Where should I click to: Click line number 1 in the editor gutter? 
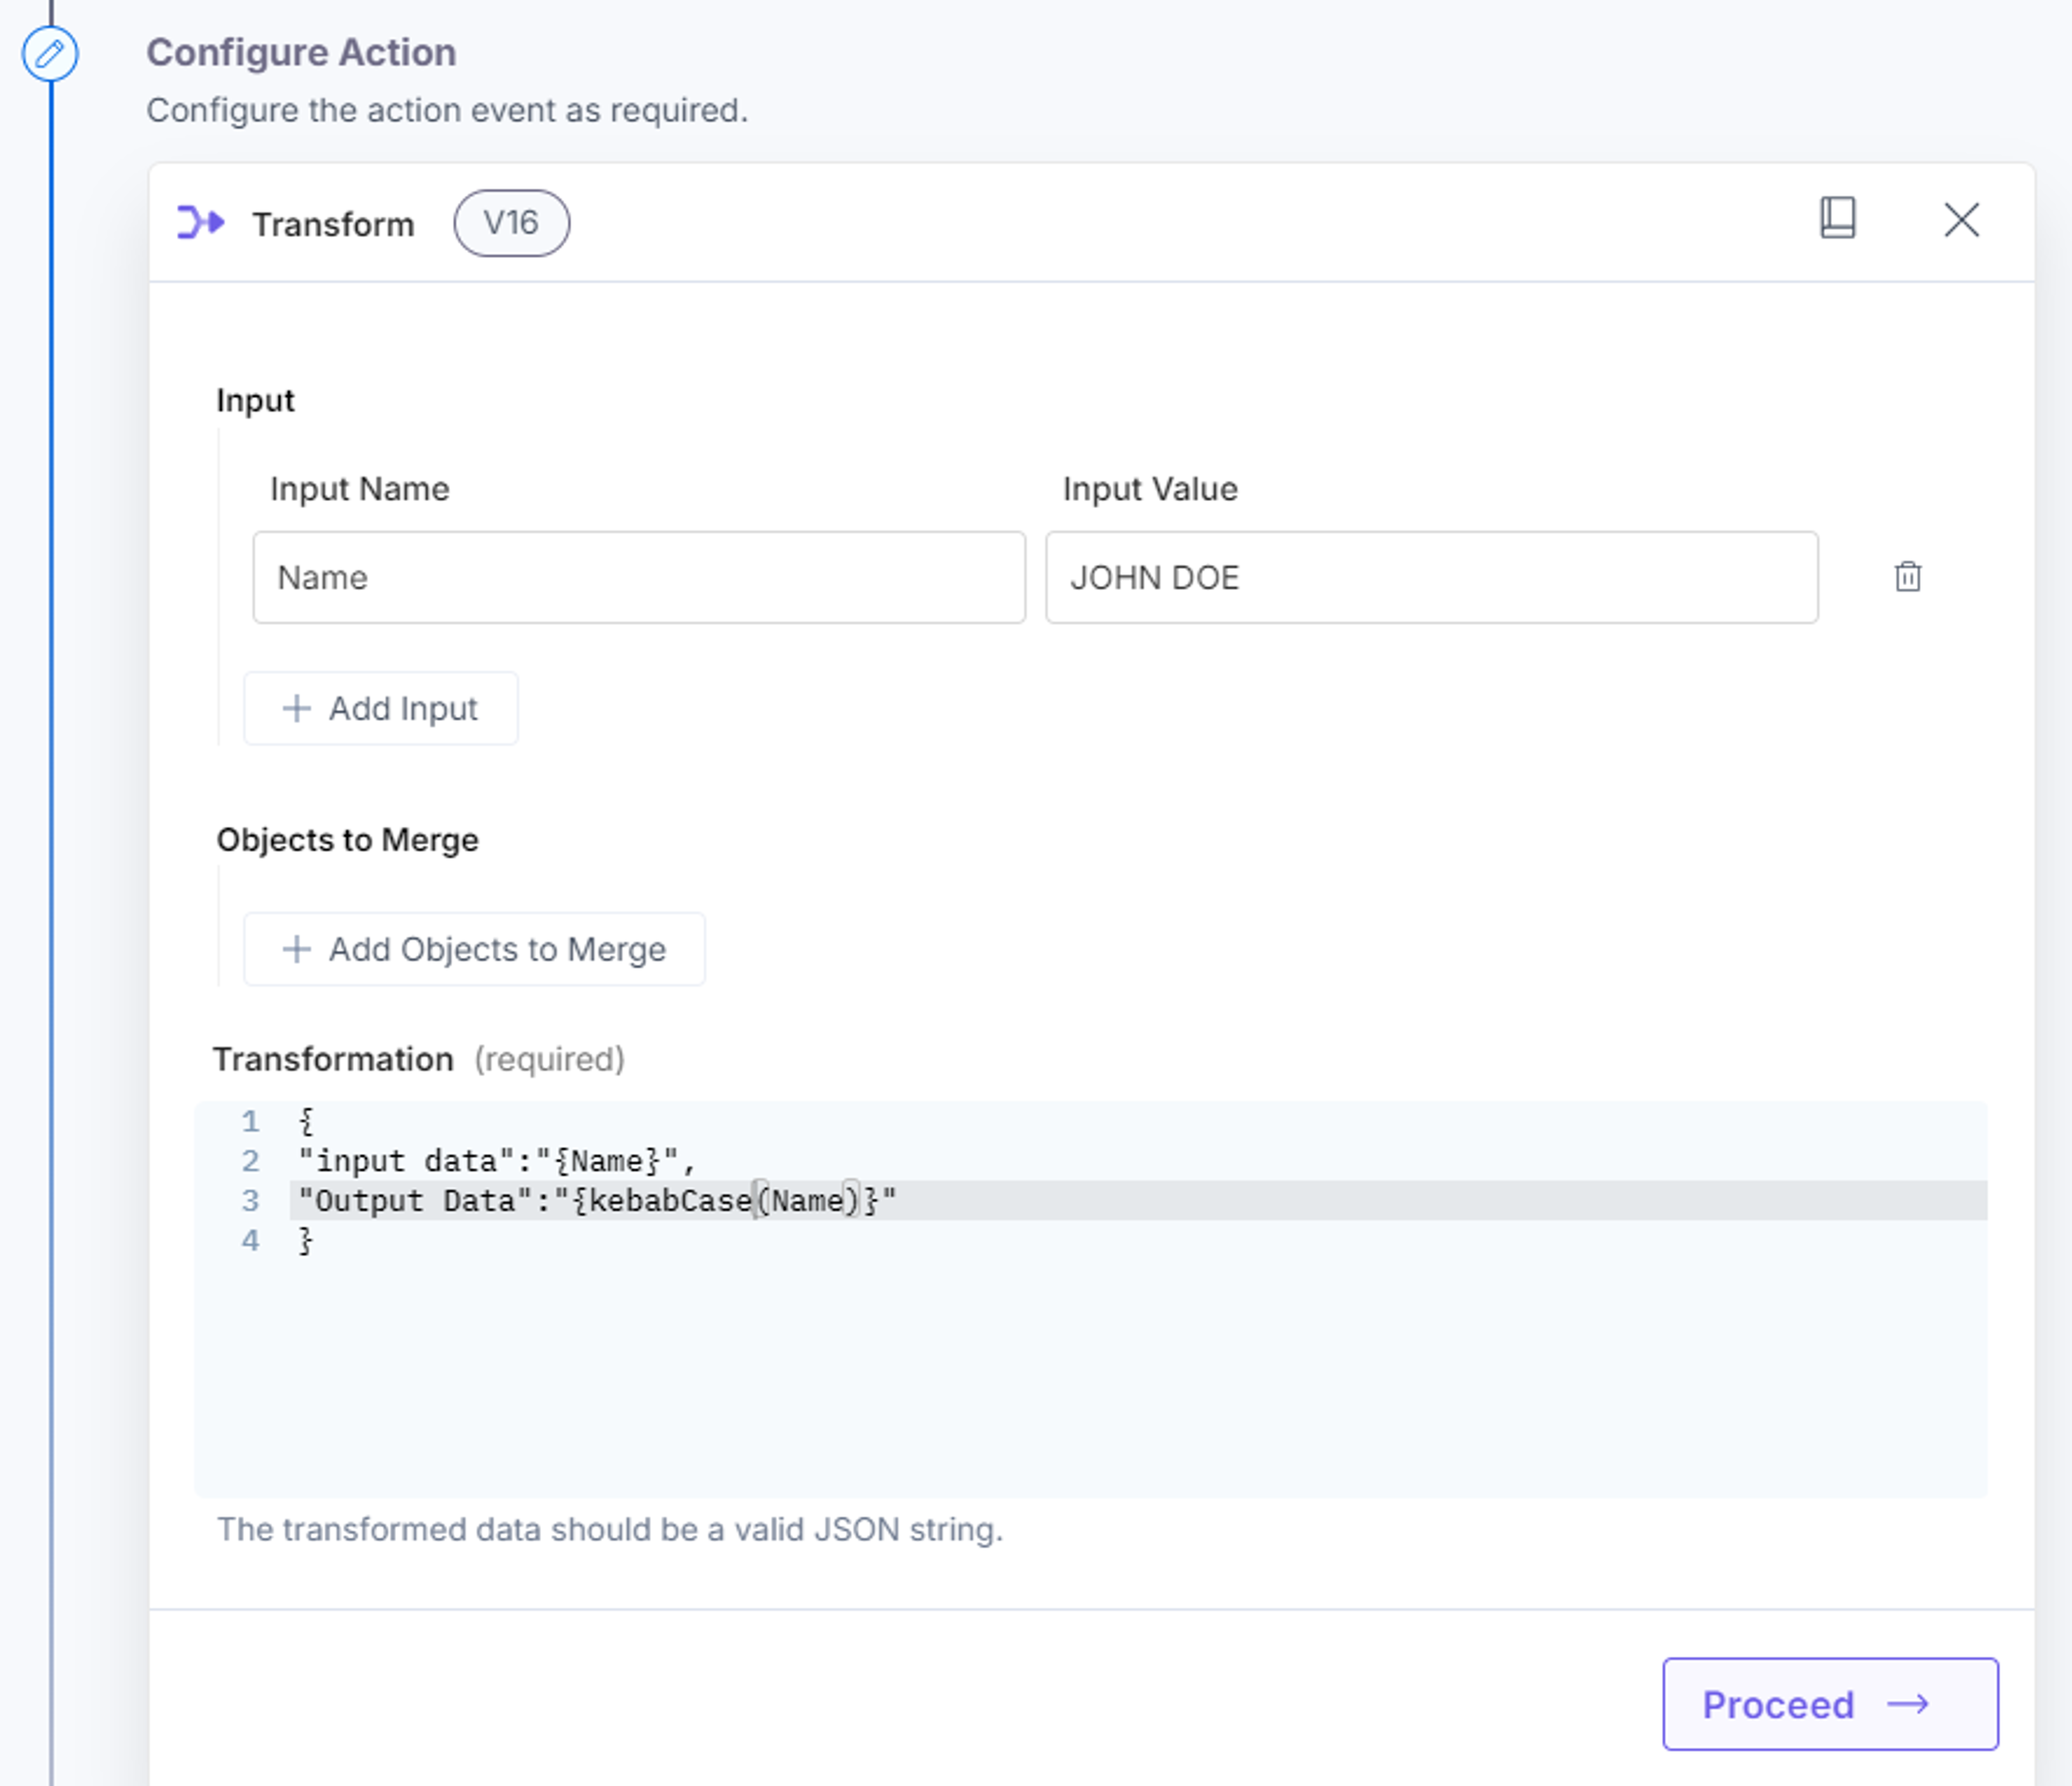pos(250,1121)
